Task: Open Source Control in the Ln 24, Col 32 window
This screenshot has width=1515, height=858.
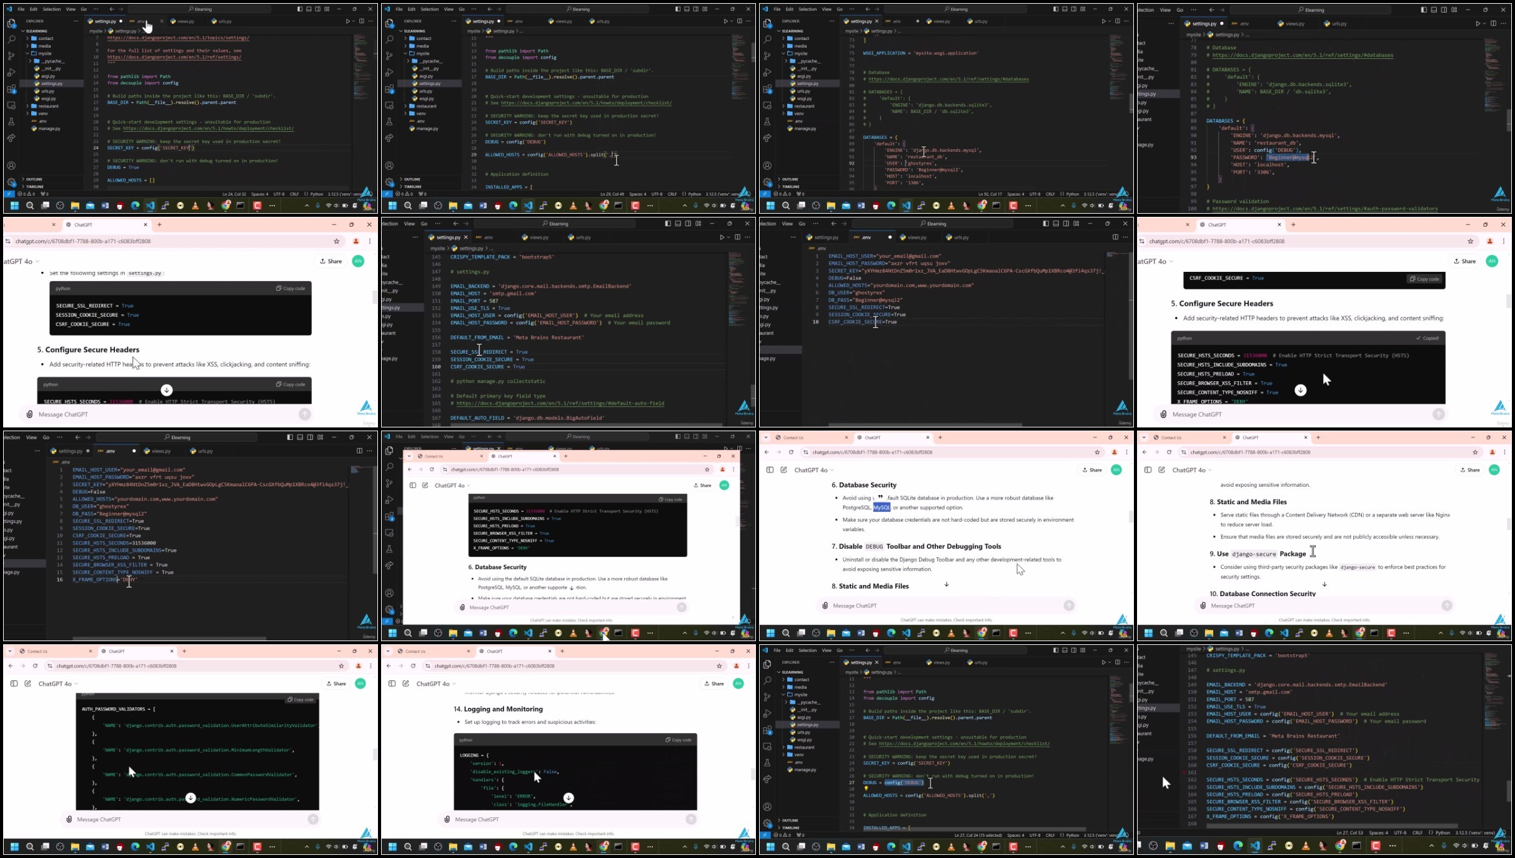Action: tap(11, 56)
